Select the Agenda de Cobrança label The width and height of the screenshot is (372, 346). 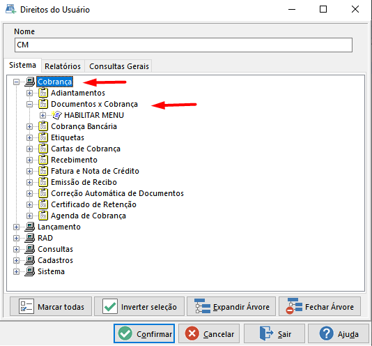coord(88,216)
